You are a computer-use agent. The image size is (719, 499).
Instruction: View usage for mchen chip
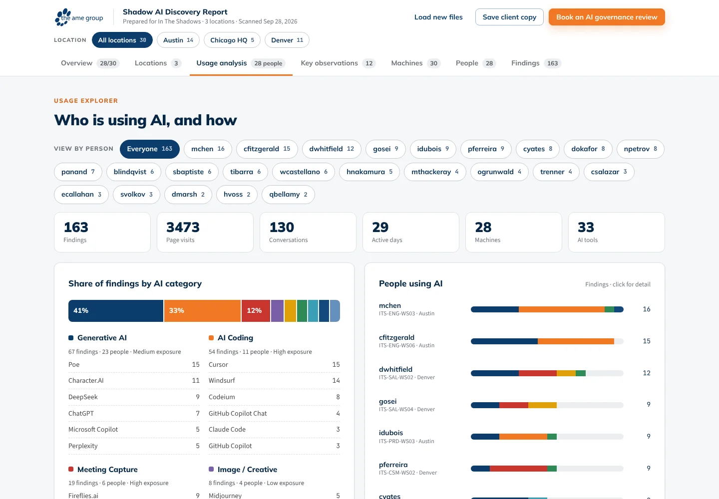tap(208, 149)
